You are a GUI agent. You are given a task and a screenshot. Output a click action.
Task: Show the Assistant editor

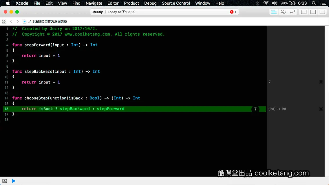pyautogui.click(x=283, y=12)
